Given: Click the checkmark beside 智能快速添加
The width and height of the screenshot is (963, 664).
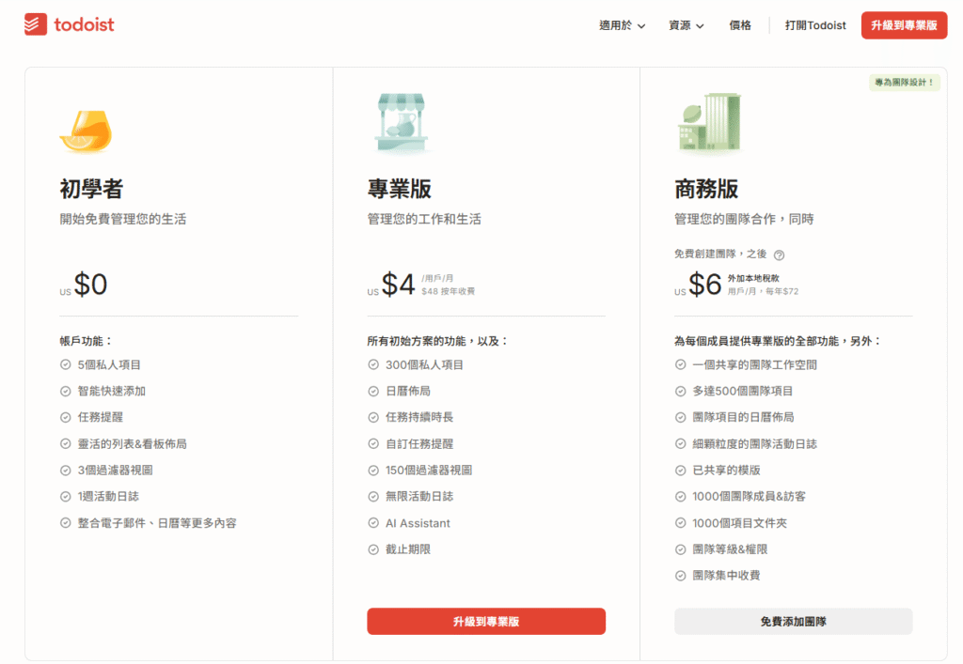Looking at the screenshot, I should [66, 391].
